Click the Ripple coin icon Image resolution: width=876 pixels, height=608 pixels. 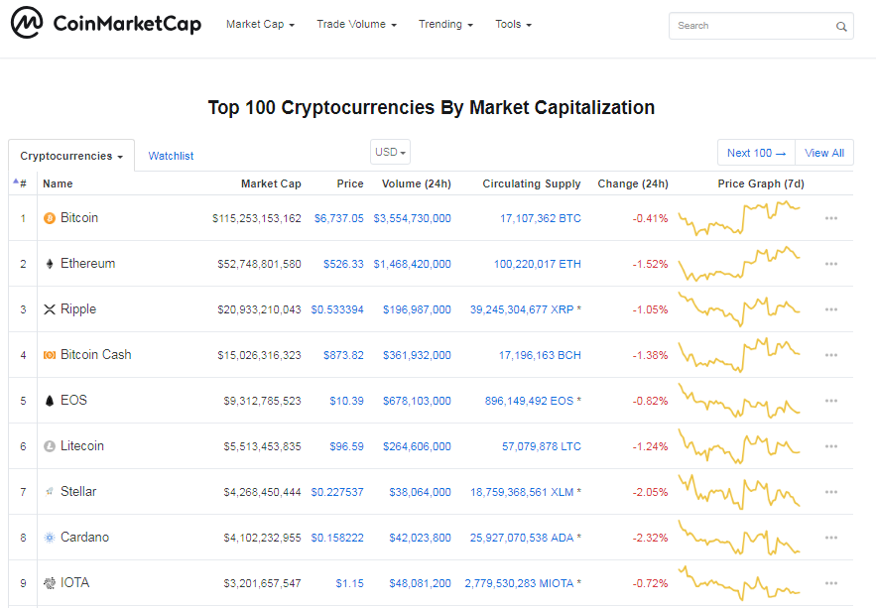[x=50, y=309]
